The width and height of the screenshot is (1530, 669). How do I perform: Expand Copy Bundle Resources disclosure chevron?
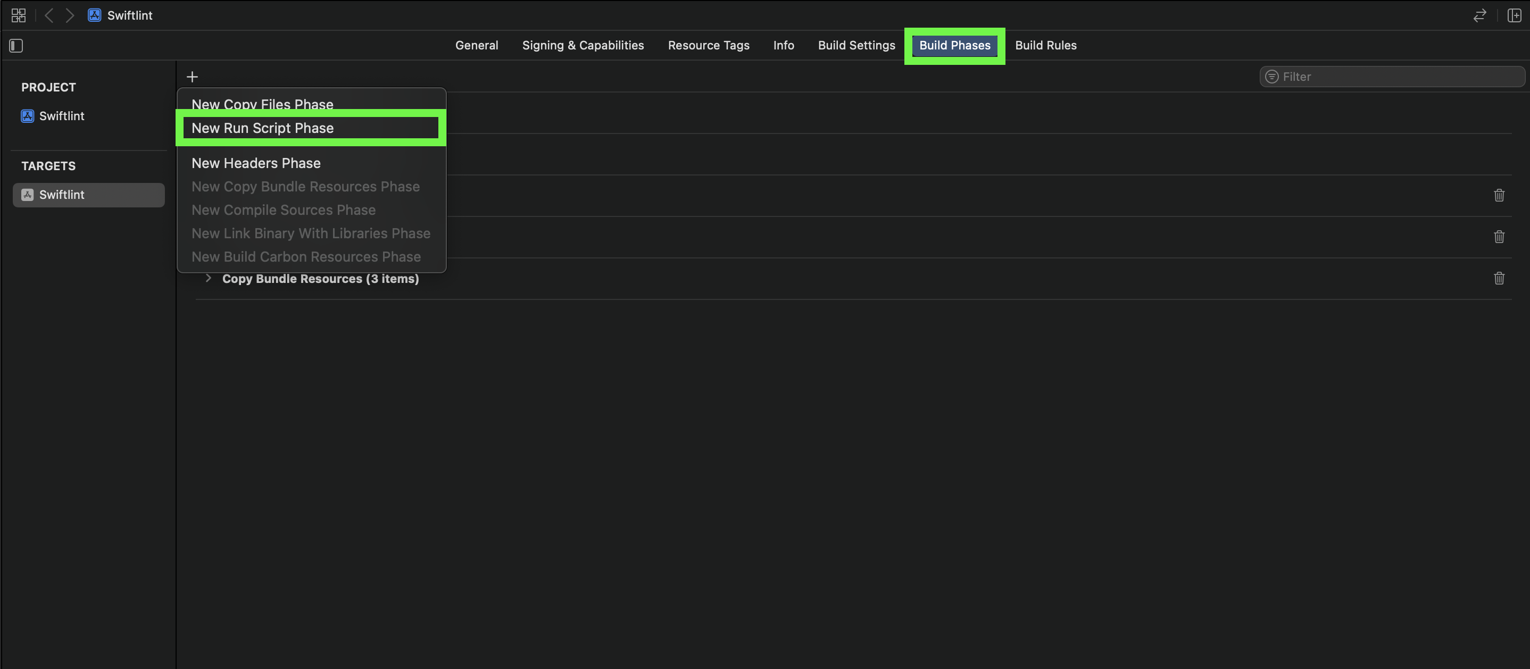(208, 279)
